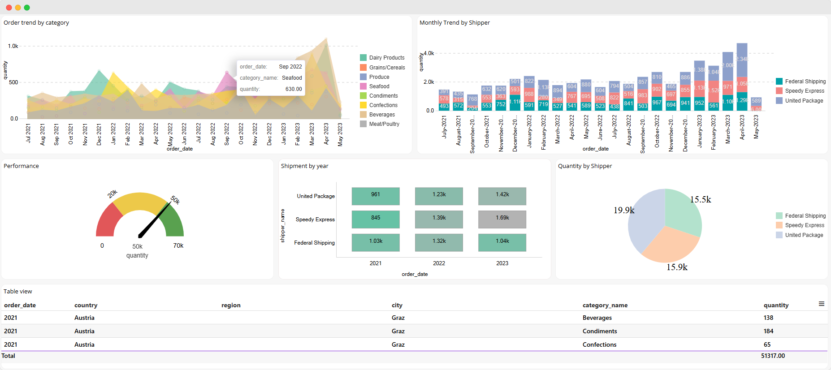Click the green maximize window button
Image resolution: width=831 pixels, height=370 pixels.
coord(27,8)
